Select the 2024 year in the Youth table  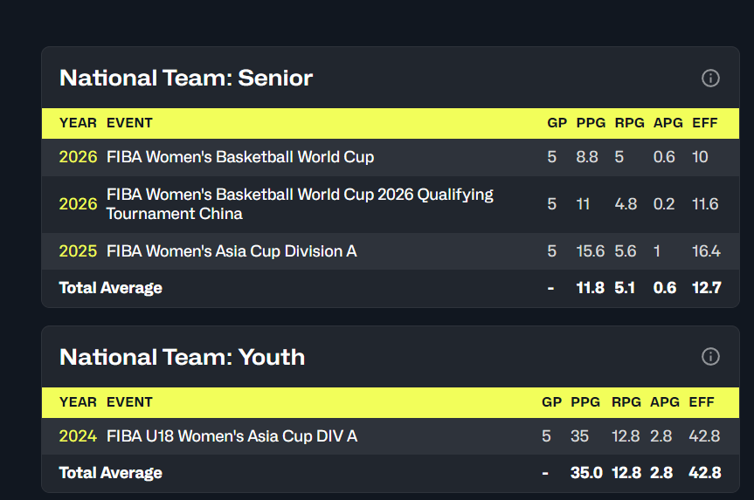78,436
